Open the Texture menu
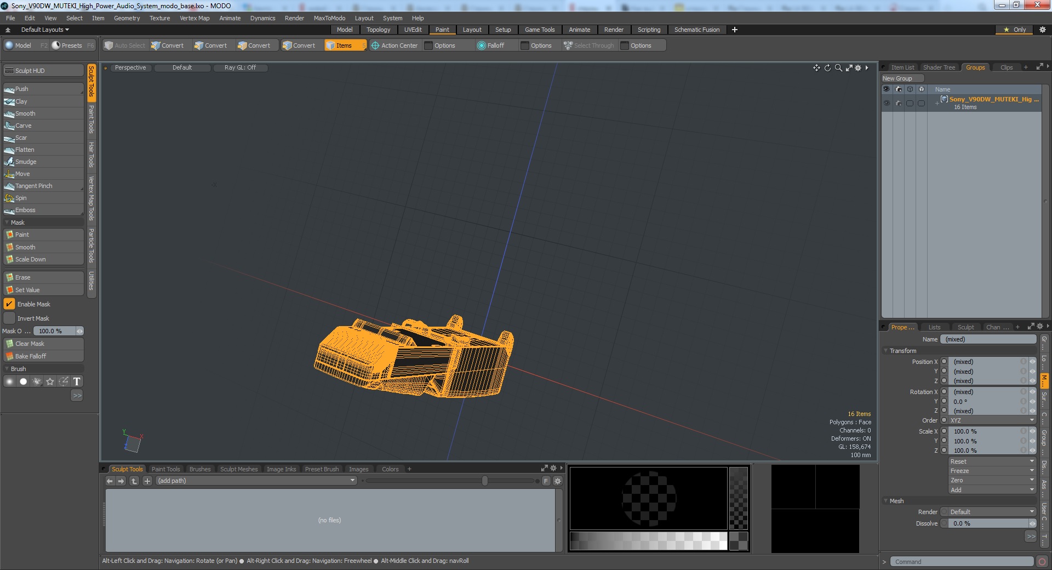The width and height of the screenshot is (1052, 570). [159, 18]
